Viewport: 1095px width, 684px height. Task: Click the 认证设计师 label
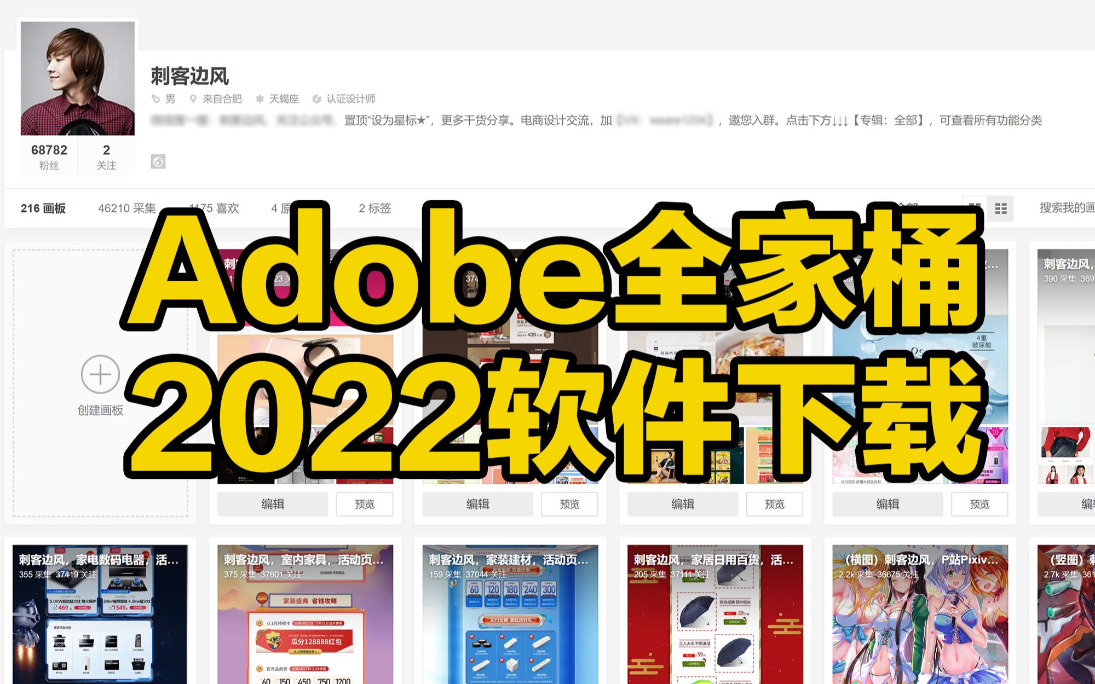pos(351,99)
